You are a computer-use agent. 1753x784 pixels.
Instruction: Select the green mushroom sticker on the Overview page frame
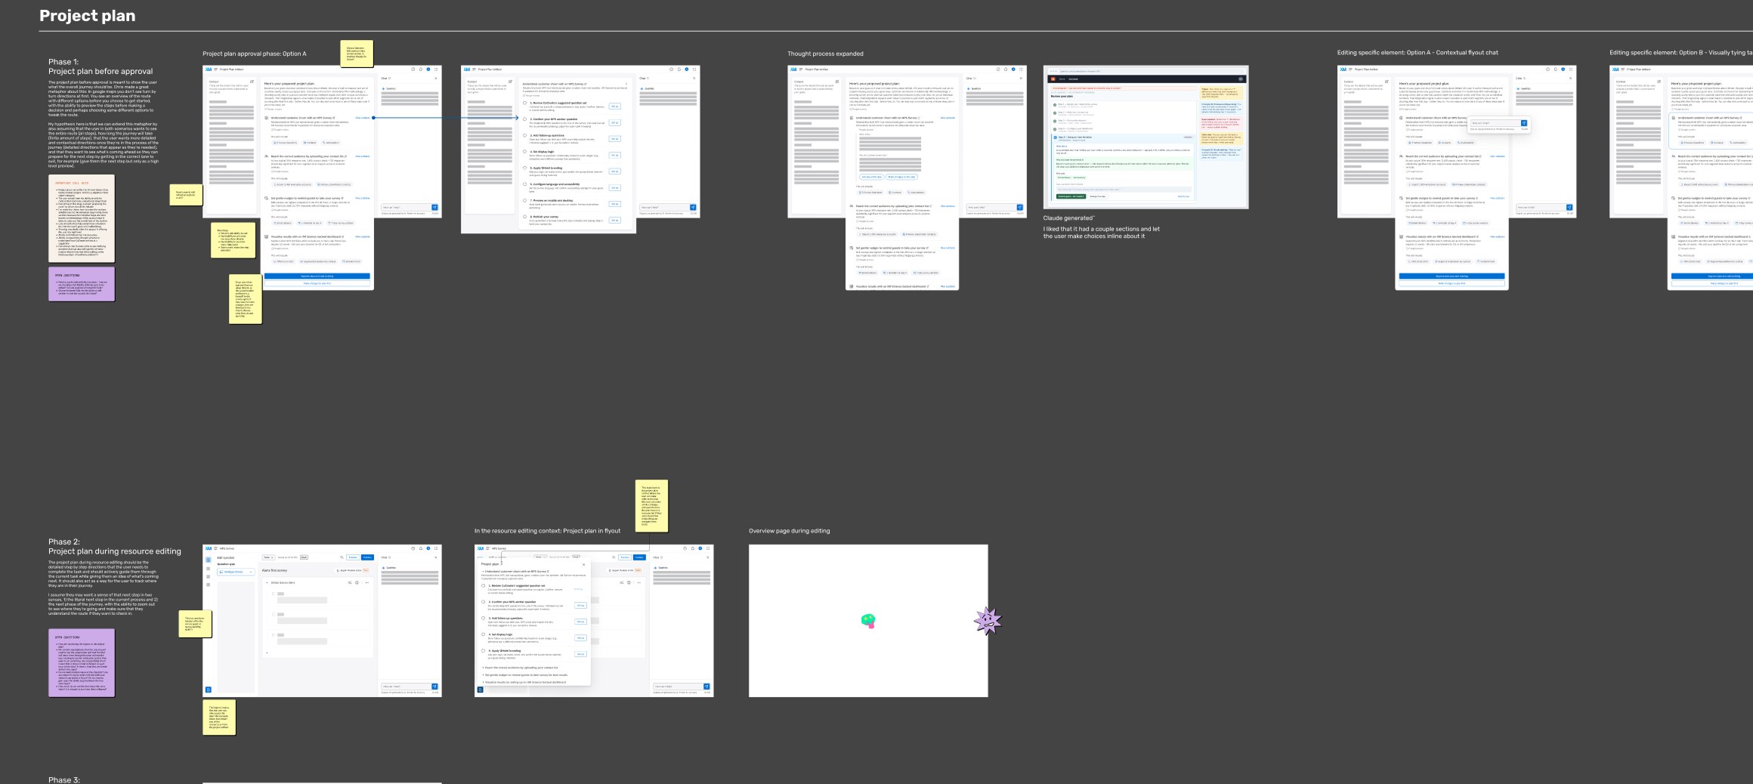click(868, 621)
